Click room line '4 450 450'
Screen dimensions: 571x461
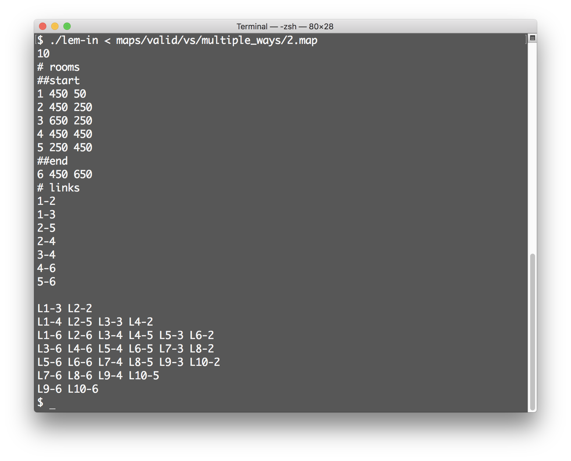click(65, 134)
